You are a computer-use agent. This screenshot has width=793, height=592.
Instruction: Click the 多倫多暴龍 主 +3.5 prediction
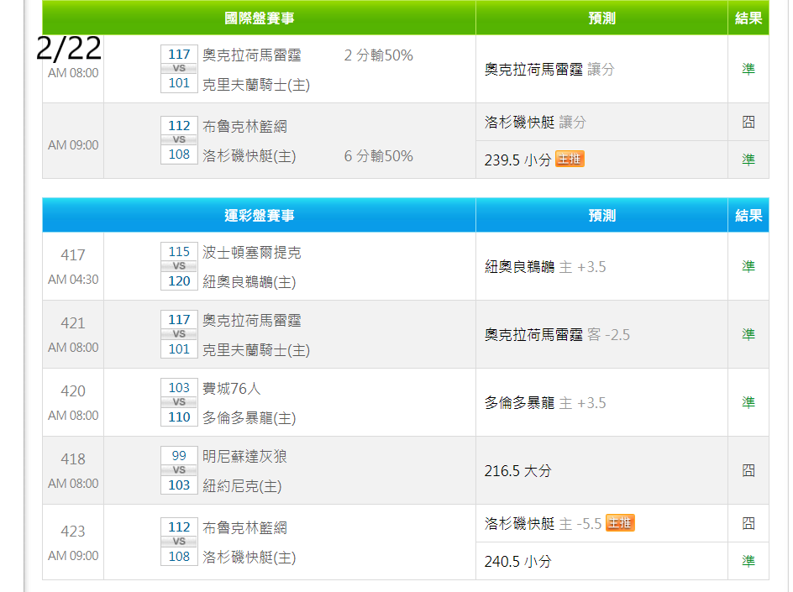tap(545, 402)
